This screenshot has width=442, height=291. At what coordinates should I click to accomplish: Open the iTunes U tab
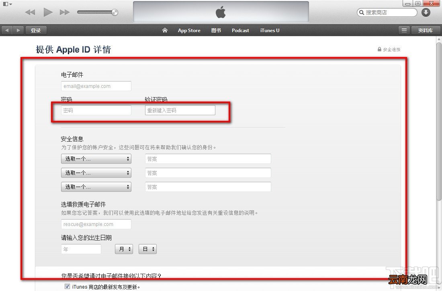(x=270, y=31)
